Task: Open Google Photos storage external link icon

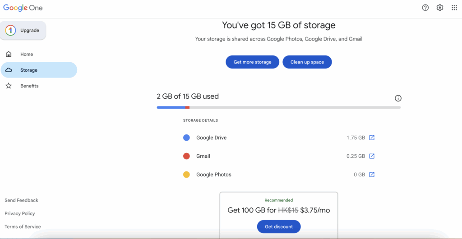Action: (x=372, y=175)
